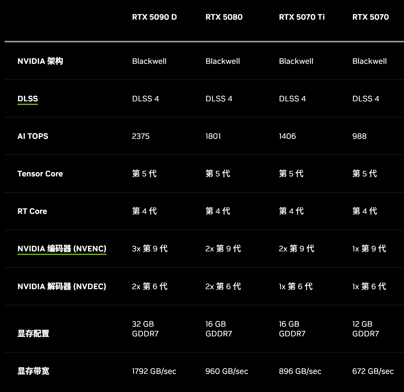Click the Tensor Core row label
This screenshot has height=392, width=404.
pos(40,174)
